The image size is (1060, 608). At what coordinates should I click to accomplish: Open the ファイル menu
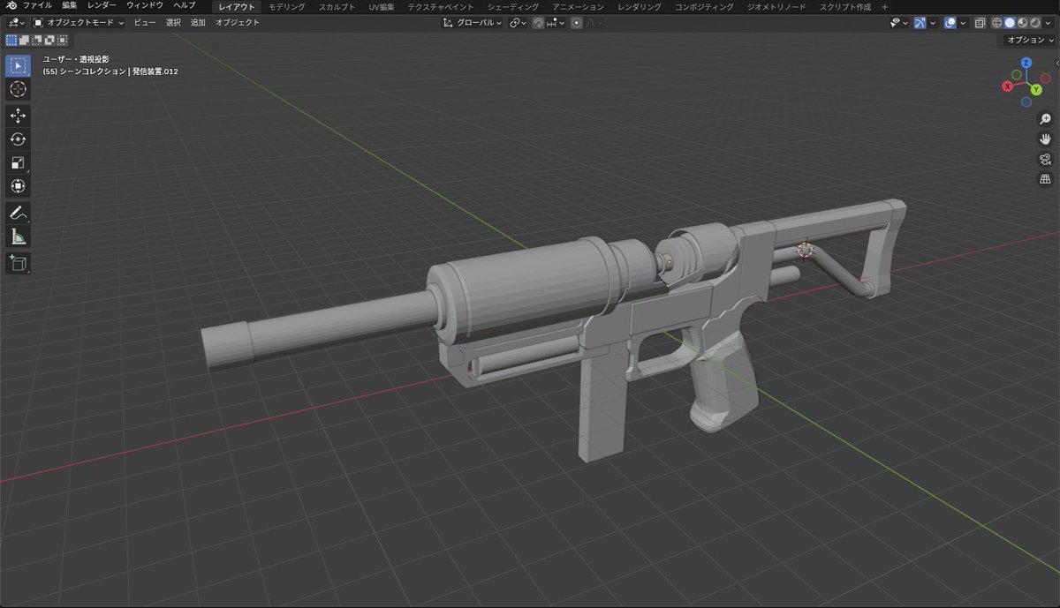pyautogui.click(x=38, y=6)
